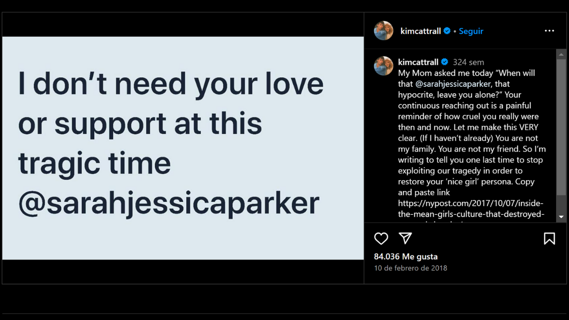Click the post image with the quote text
Screen dimensions: 569x320
183,148
